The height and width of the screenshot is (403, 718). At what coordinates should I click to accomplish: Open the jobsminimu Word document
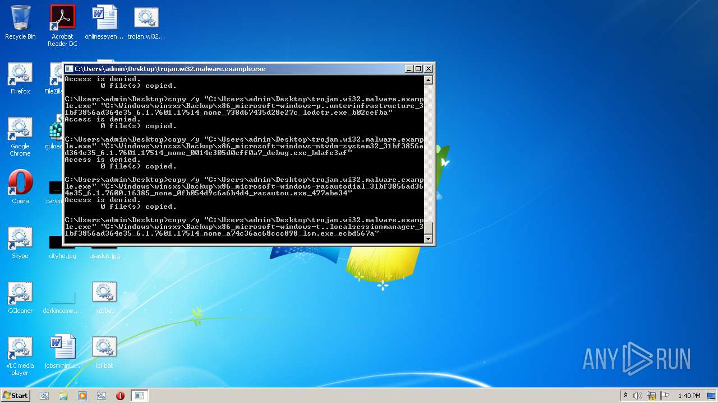pos(62,352)
